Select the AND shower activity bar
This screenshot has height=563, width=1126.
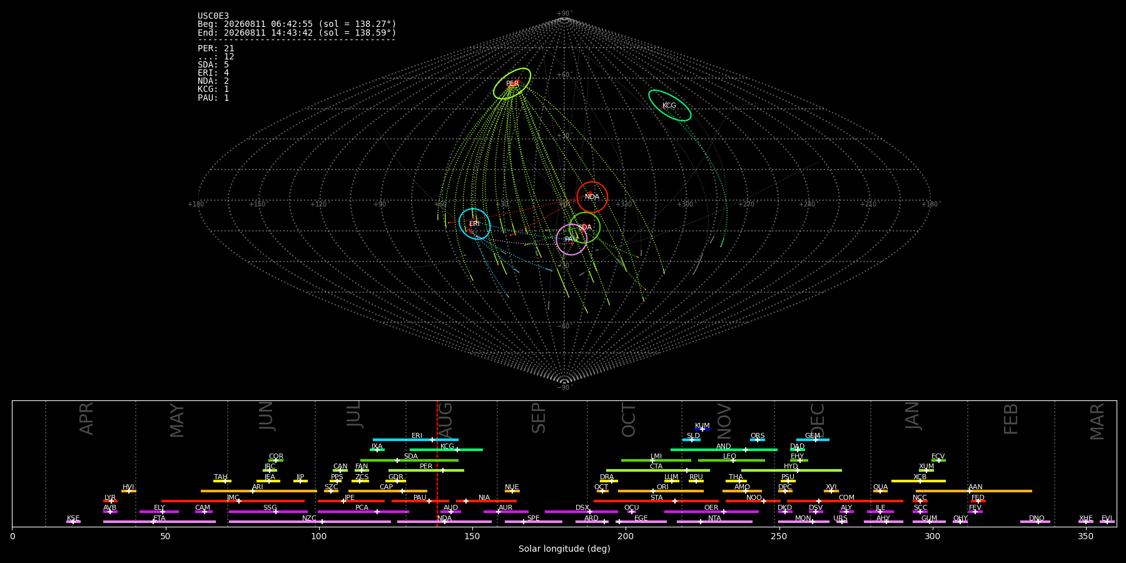724,449
